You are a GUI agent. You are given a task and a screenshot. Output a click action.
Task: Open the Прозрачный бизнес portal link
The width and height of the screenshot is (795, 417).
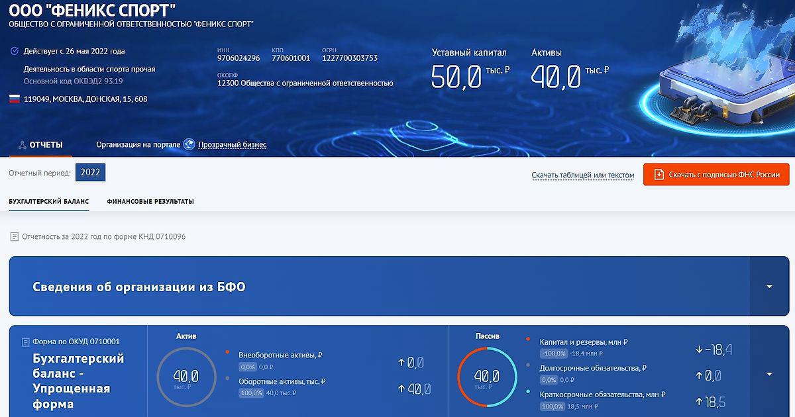click(232, 145)
